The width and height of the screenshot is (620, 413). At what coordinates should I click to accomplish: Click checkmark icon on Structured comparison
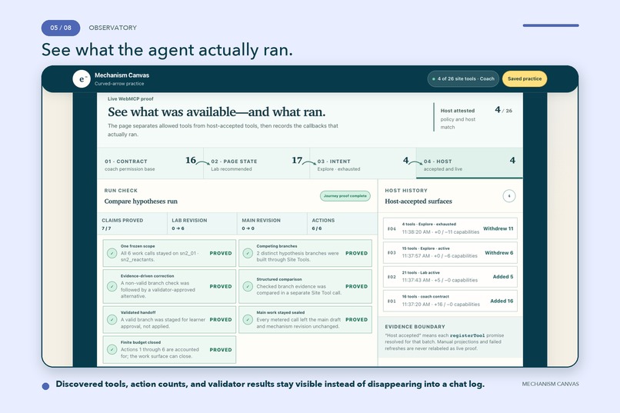(248, 286)
